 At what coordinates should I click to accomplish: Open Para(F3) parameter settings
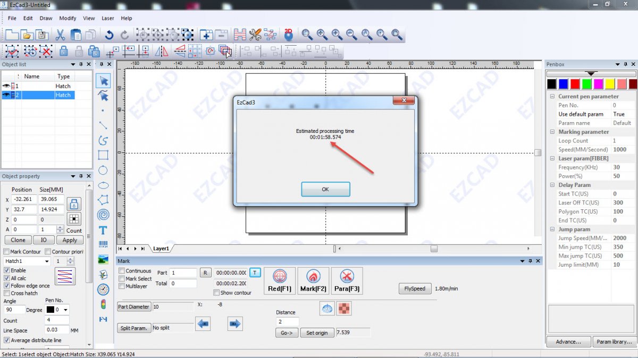[x=347, y=280]
